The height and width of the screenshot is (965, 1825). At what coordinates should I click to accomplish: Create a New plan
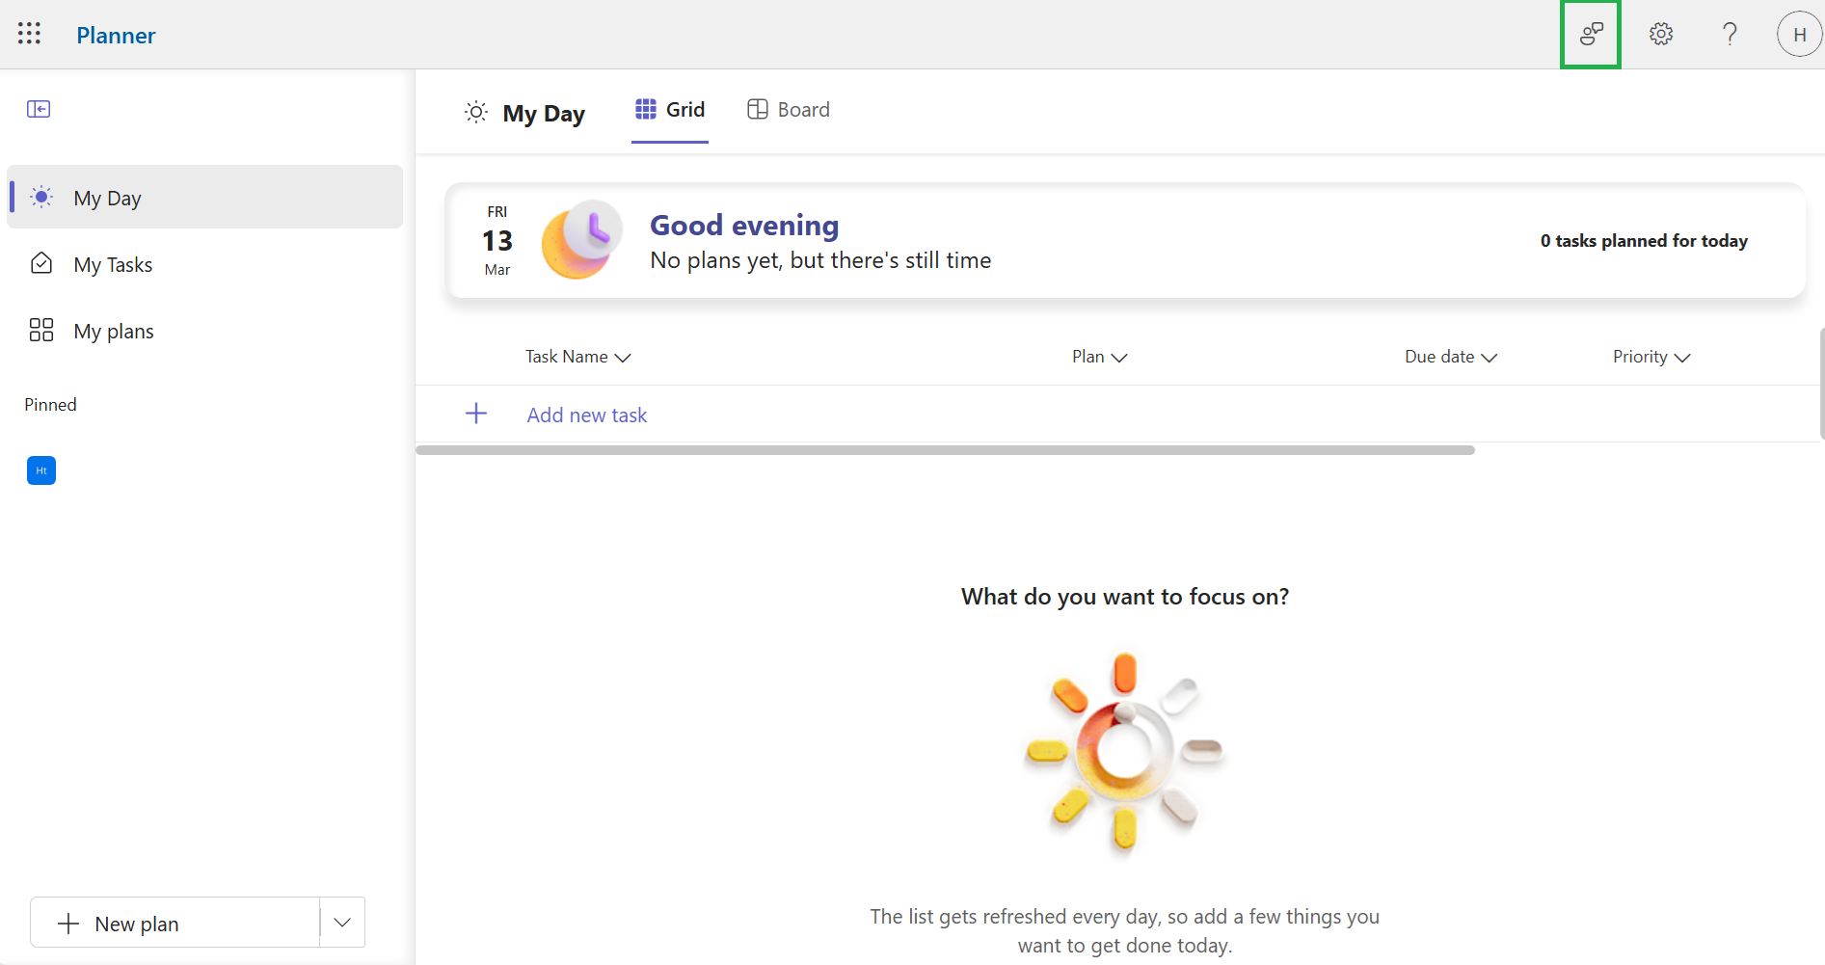175,923
